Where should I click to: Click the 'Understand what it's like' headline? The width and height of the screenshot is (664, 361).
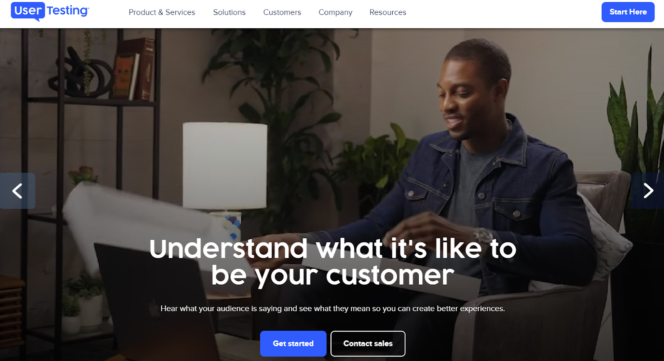333,262
